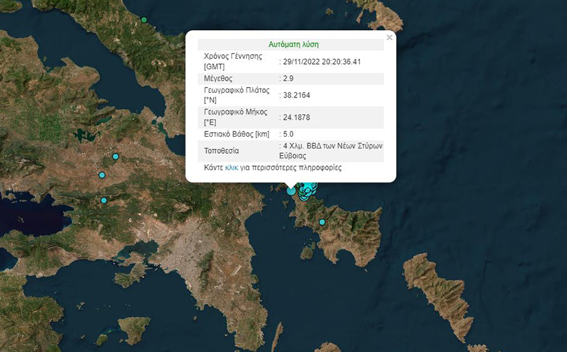Click the magnitude value 2.9
The height and width of the screenshot is (352, 567).
point(289,79)
